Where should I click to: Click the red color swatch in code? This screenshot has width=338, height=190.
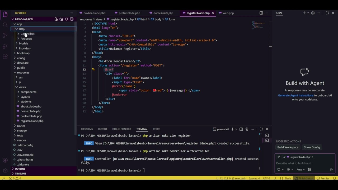coord(154,91)
